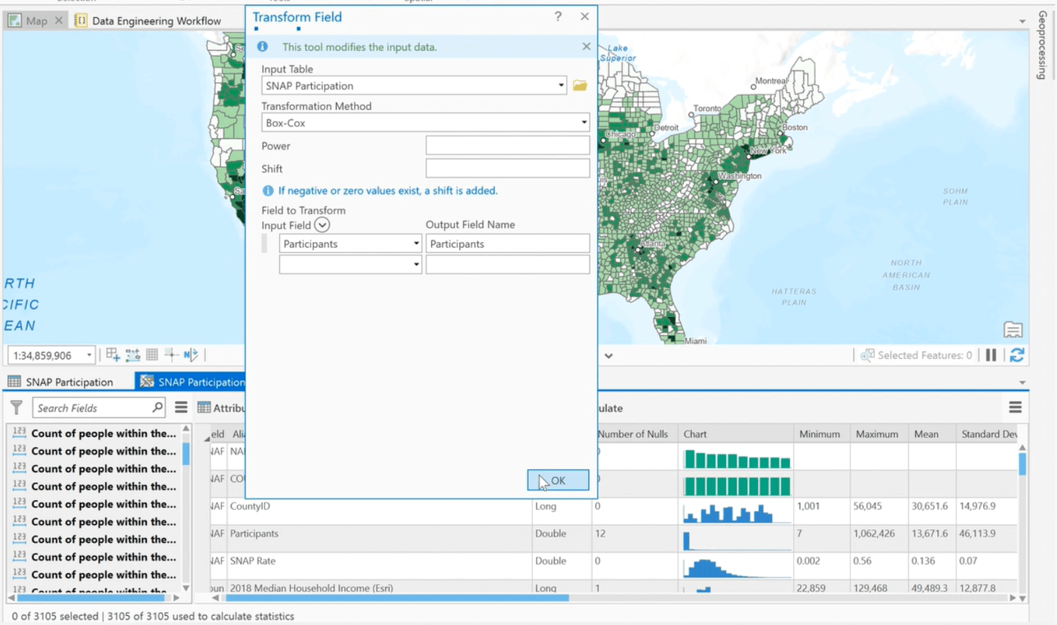Click the Power input box
Image resolution: width=1057 pixels, height=625 pixels.
pos(508,145)
